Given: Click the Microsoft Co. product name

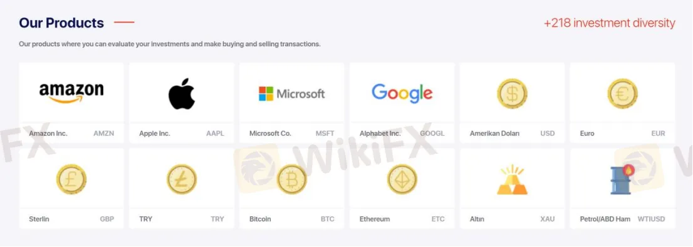Looking at the screenshot, I should tap(270, 133).
